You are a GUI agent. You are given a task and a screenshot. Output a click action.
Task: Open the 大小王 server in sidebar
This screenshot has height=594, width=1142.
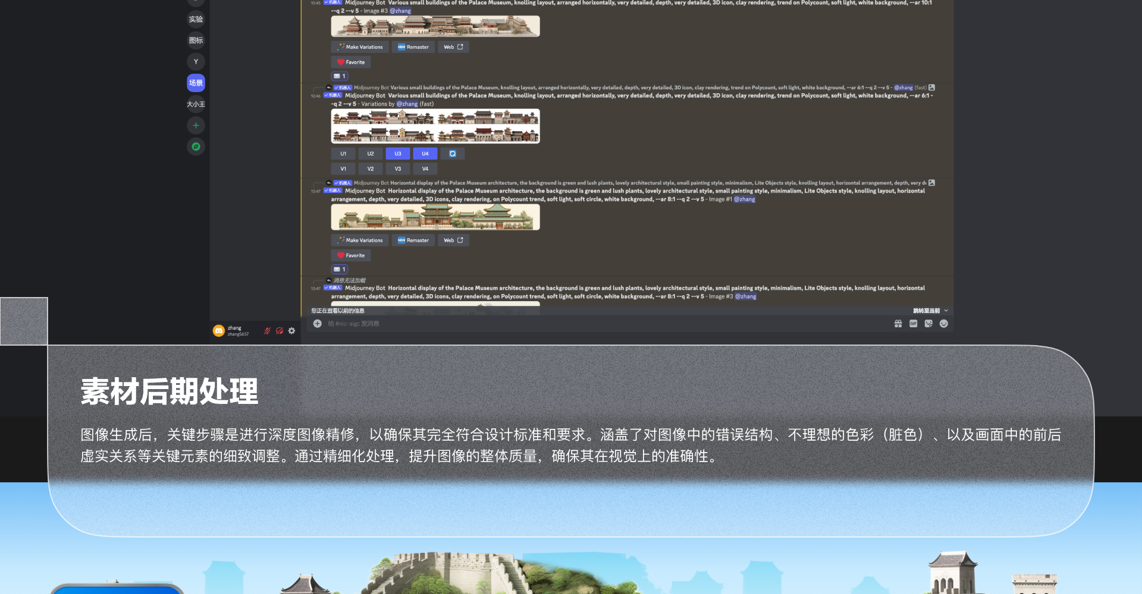[196, 104]
